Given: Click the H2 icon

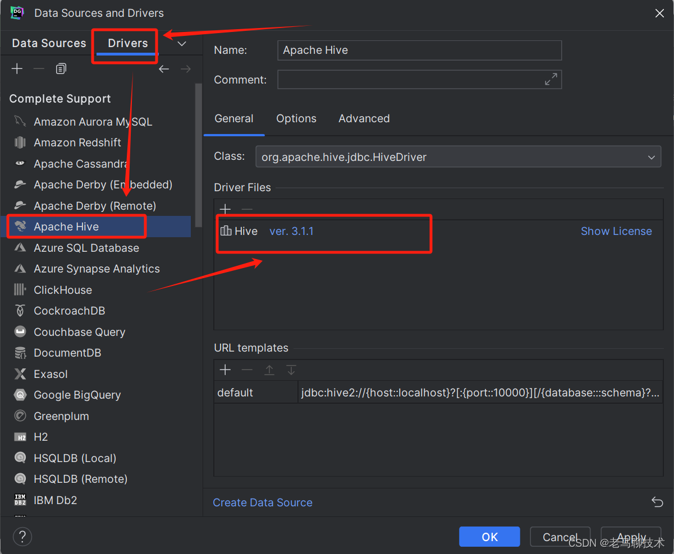Looking at the screenshot, I should (20, 437).
